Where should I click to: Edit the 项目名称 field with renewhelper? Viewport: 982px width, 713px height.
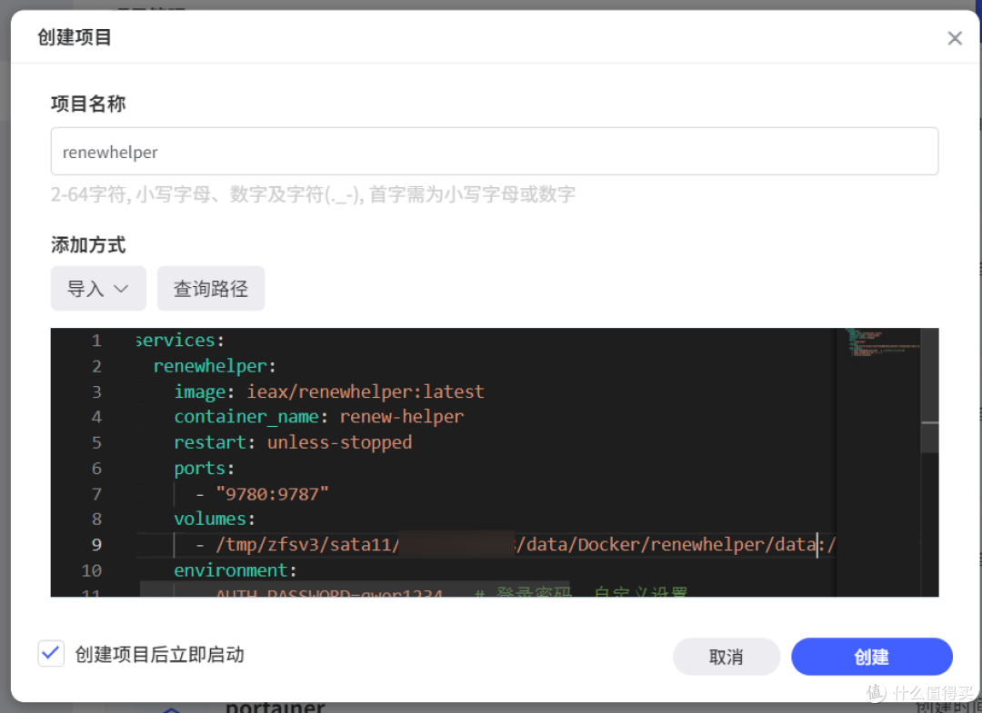[x=494, y=152]
